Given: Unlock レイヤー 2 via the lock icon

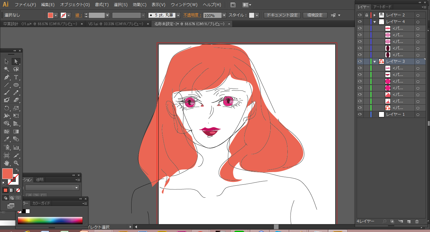Looking at the screenshot, I should [x=366, y=15].
